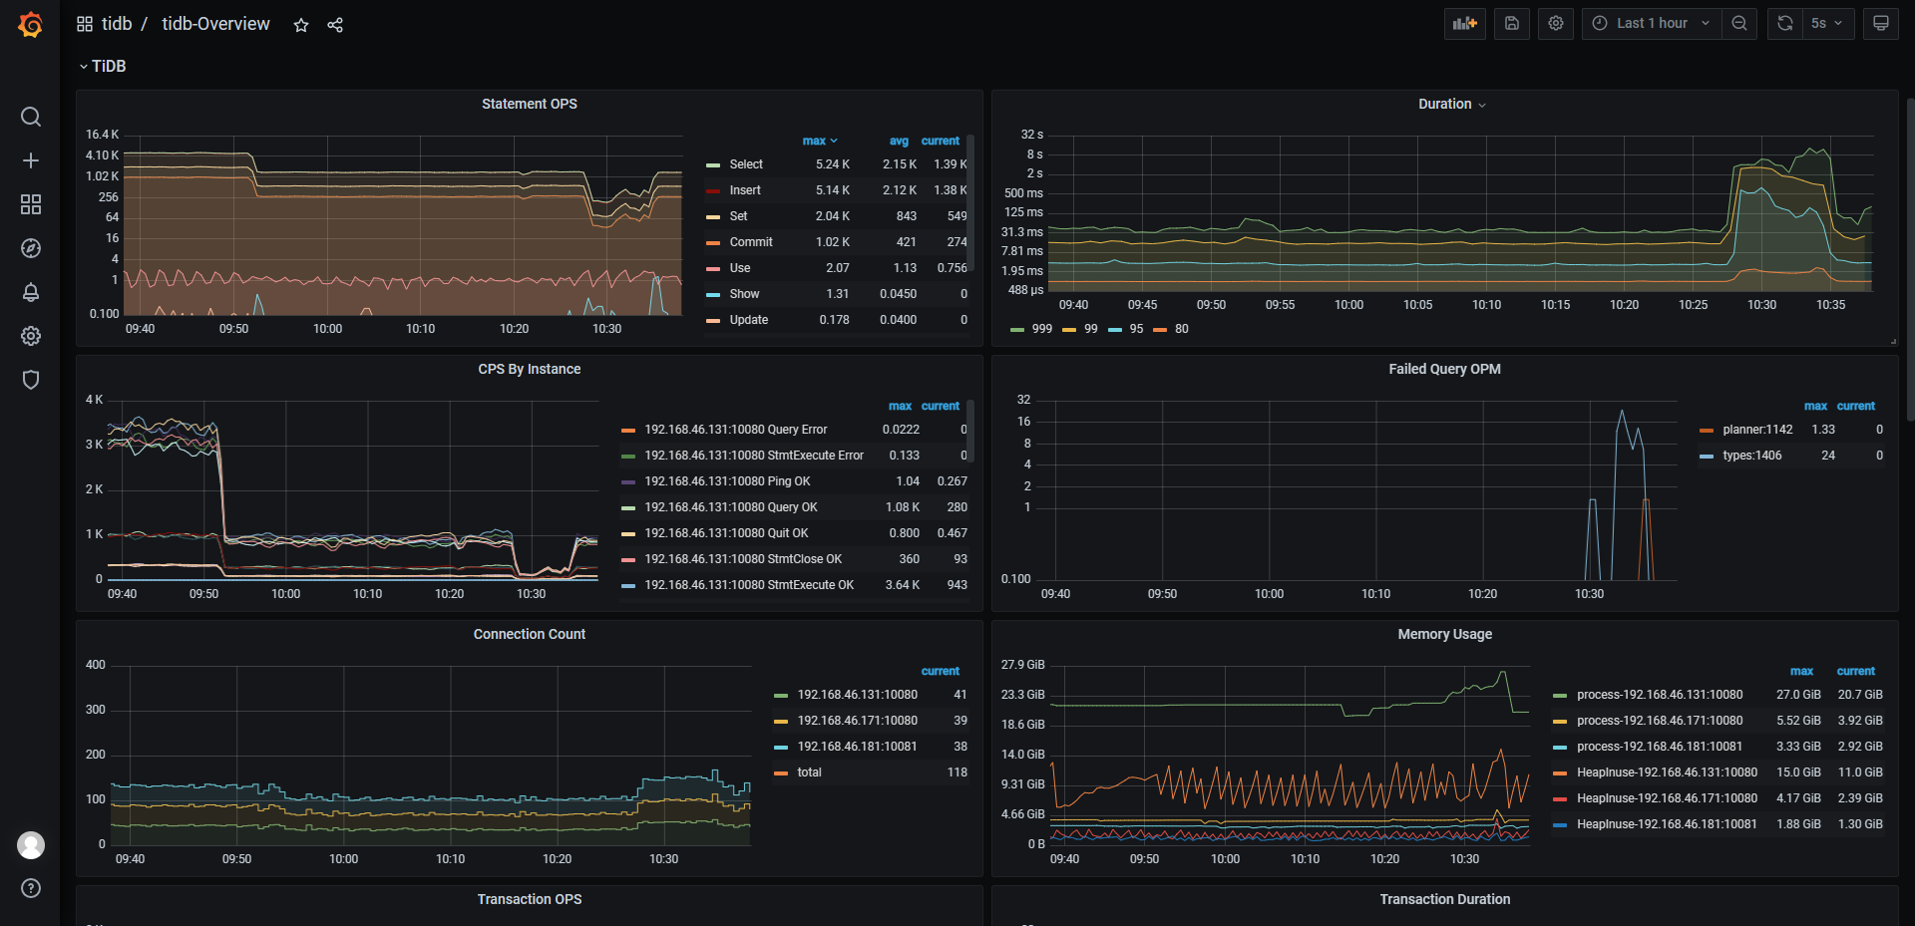1915x926 pixels.
Task: Toggle the Select series in Statement OPS legend
Action: click(x=745, y=164)
